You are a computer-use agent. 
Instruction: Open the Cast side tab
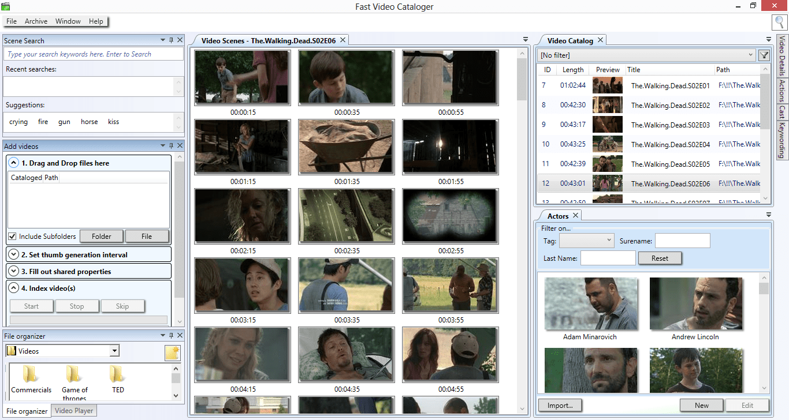[x=782, y=111]
